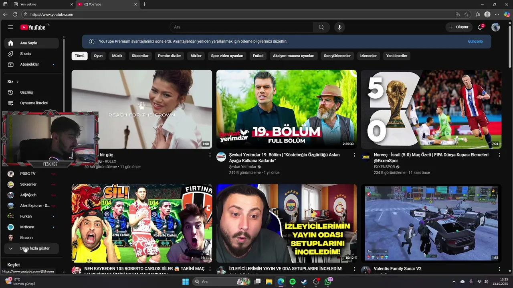This screenshot has width=513, height=288.
Task: Expand the Siz section
Action: tap(13, 82)
